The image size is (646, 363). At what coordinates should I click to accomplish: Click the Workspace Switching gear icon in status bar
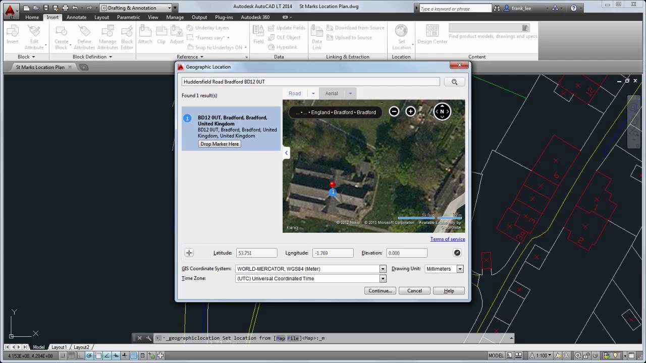pos(578,355)
